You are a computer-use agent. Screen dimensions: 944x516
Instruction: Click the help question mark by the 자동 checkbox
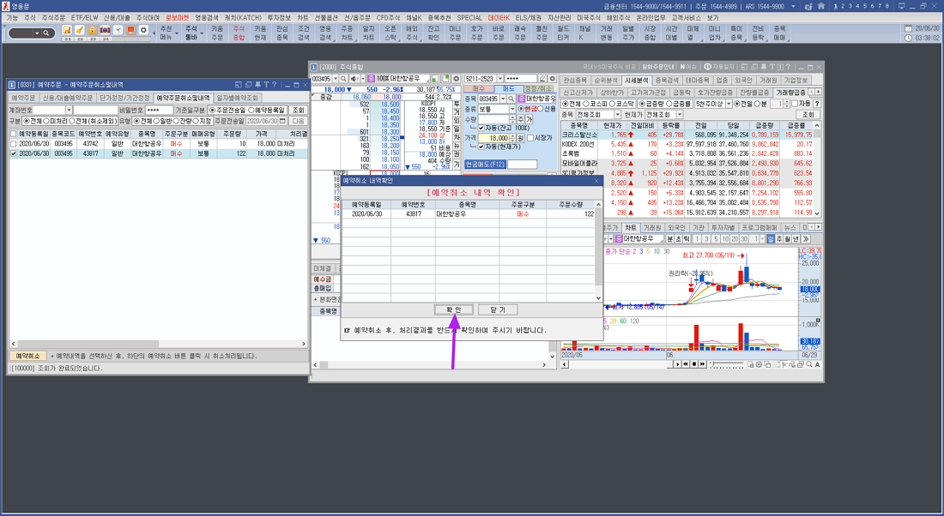tap(817, 104)
